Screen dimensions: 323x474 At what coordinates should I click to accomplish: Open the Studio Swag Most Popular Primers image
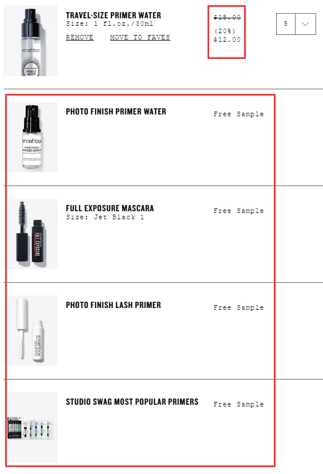33,427
